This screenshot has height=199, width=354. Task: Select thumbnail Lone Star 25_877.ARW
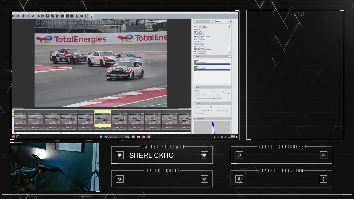pos(86,121)
